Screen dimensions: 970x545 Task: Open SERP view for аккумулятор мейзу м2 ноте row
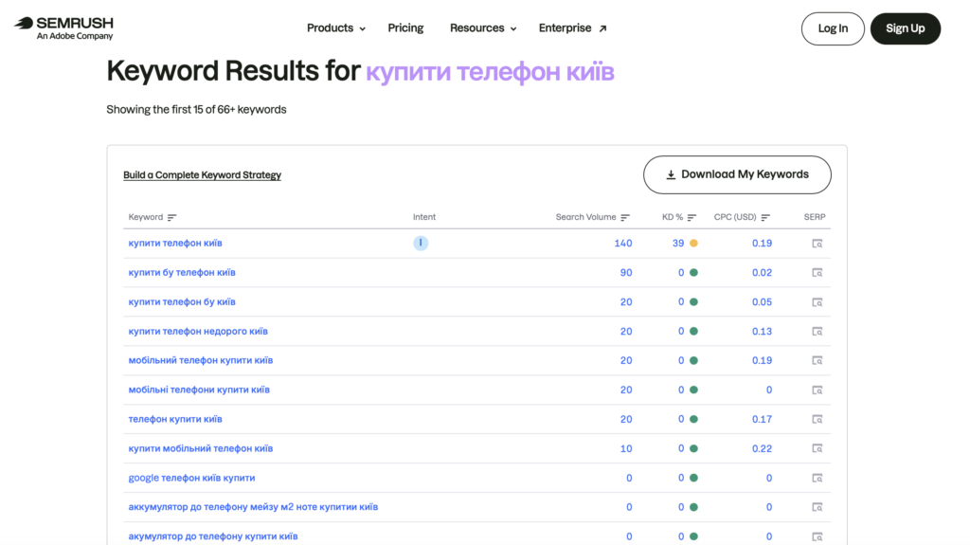817,507
